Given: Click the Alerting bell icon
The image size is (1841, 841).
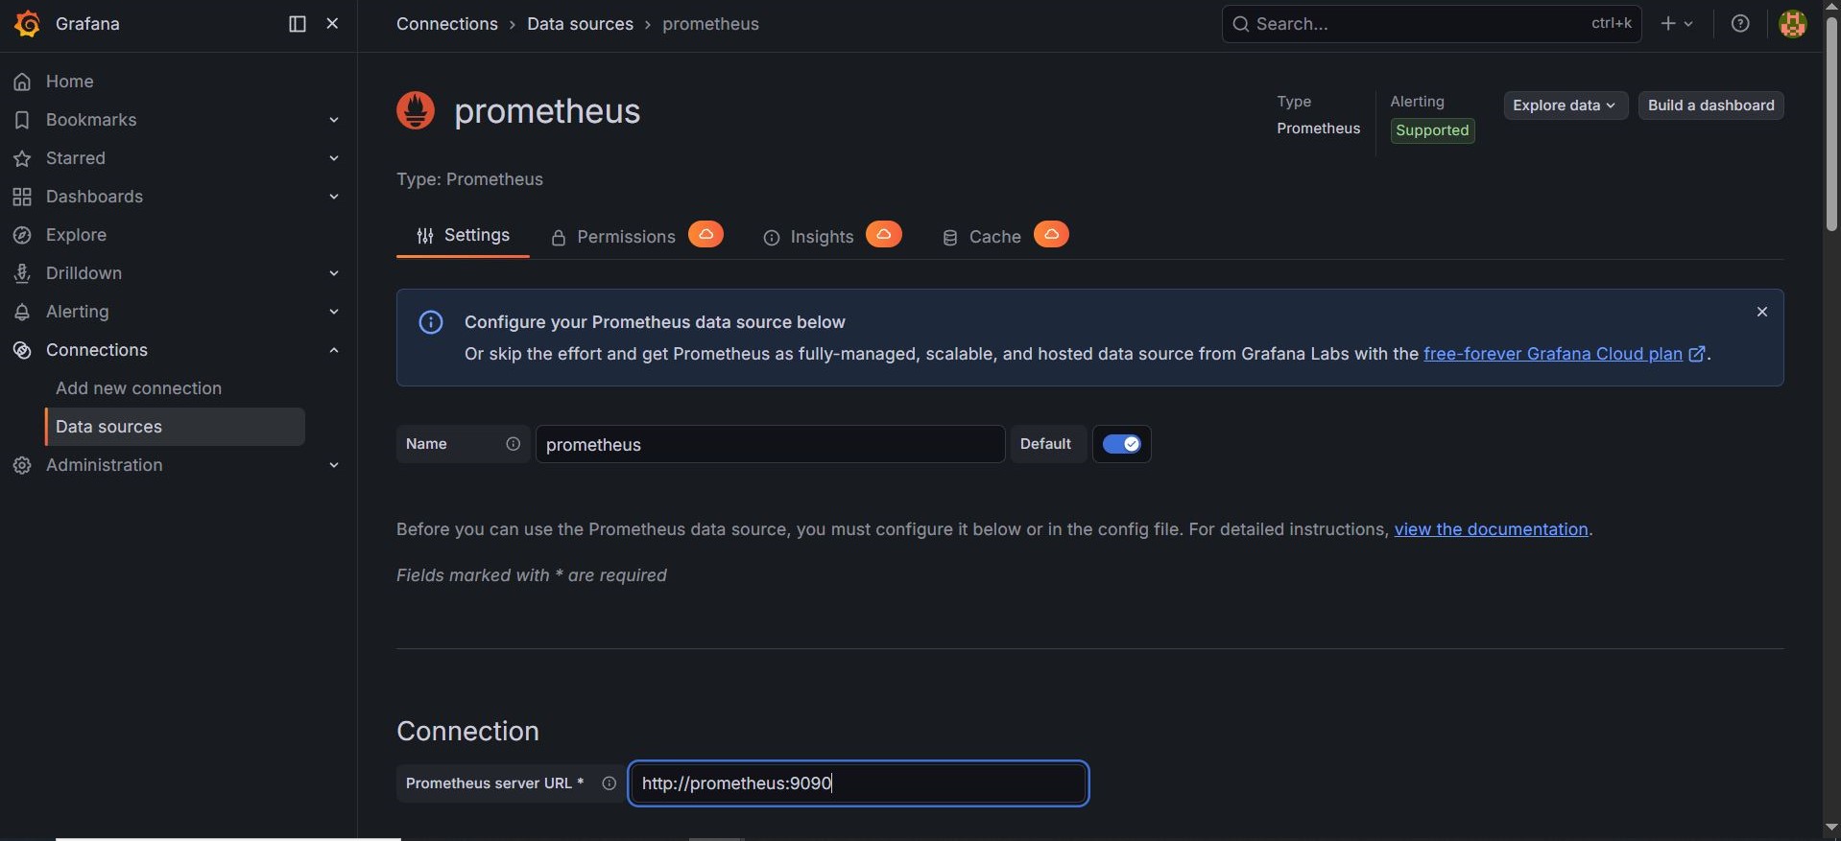Looking at the screenshot, I should (22, 312).
